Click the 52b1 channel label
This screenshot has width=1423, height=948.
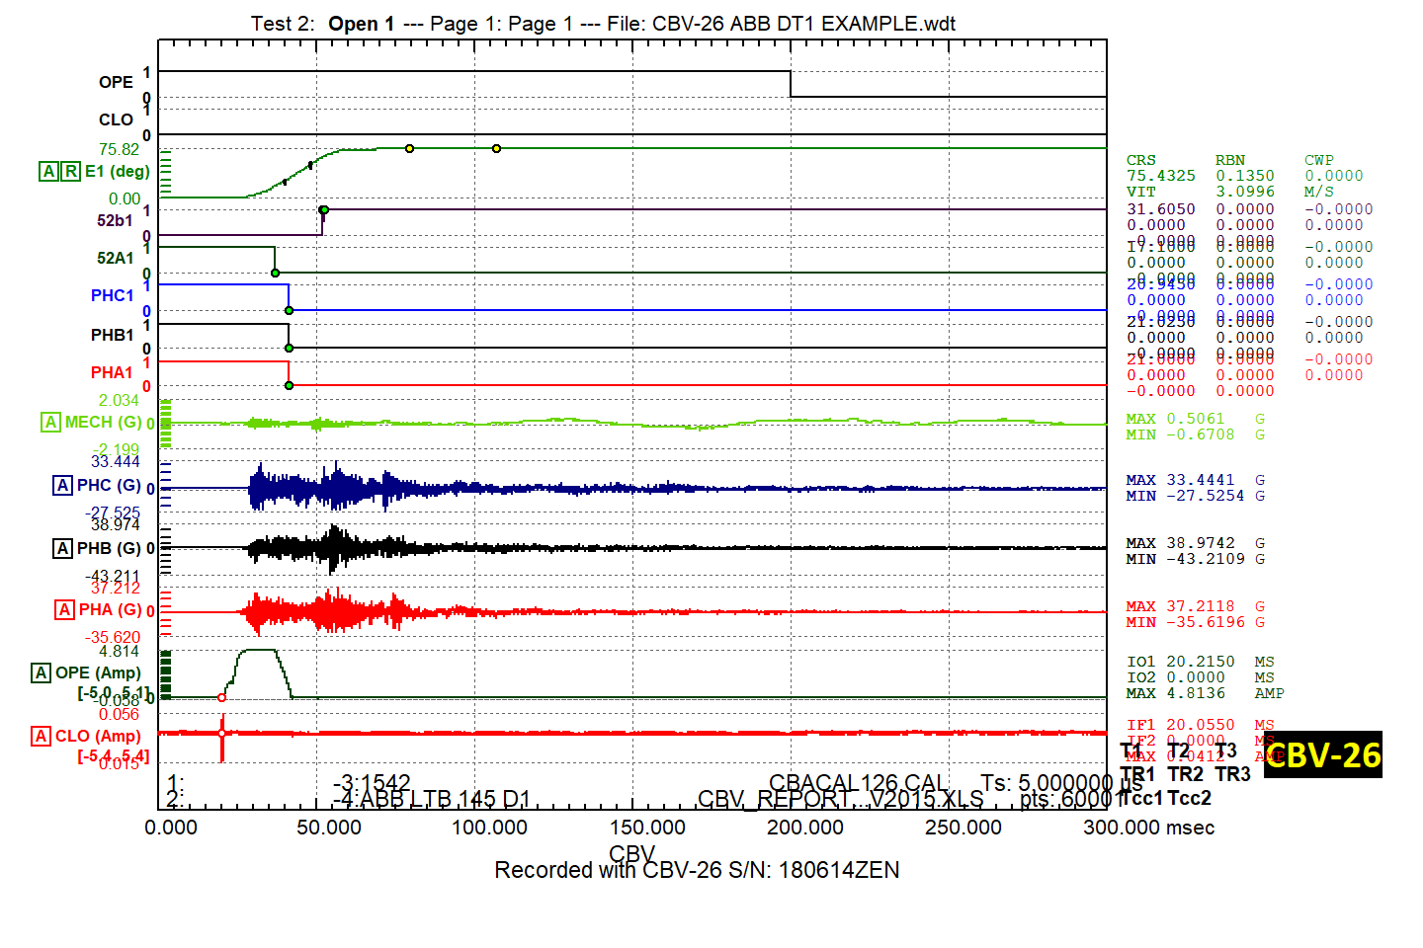click(115, 221)
